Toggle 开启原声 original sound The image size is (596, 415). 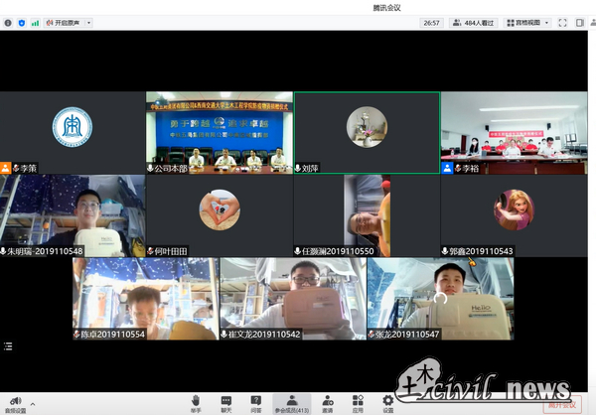66,22
